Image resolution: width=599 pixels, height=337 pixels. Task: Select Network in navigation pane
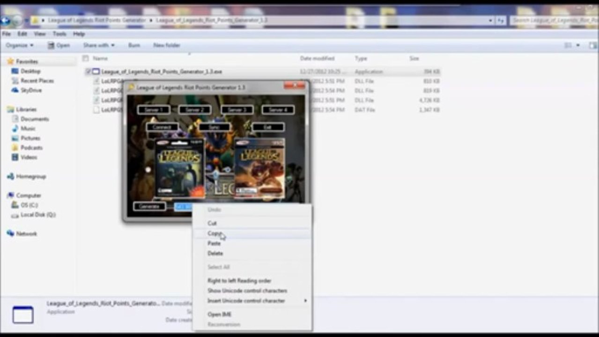[x=26, y=234]
